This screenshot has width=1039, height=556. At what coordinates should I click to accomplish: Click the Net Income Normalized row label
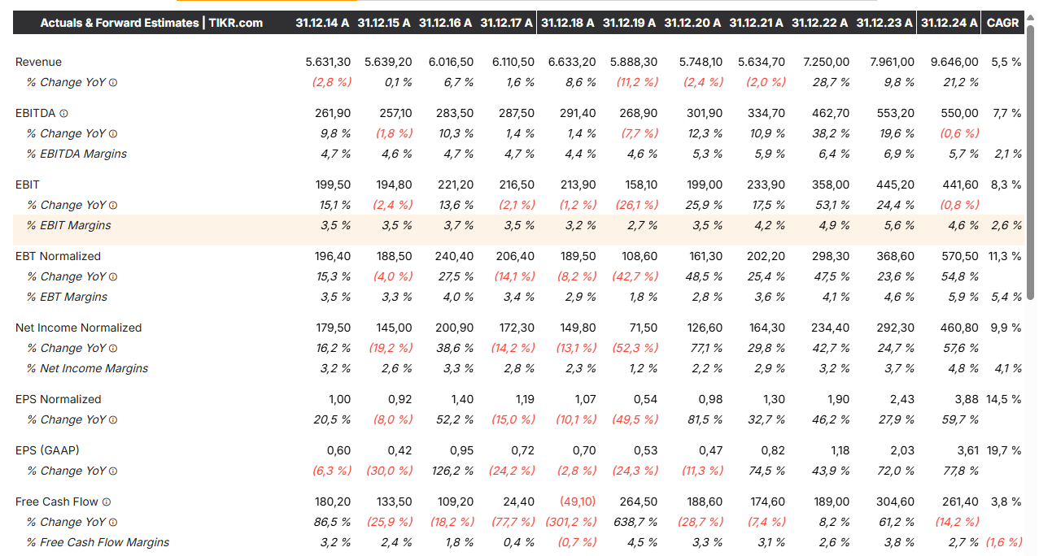click(x=78, y=328)
